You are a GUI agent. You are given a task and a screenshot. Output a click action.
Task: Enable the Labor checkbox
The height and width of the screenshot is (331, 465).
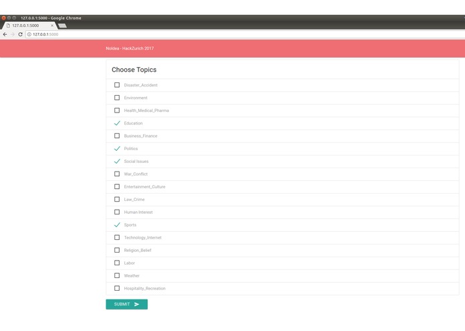click(x=117, y=263)
